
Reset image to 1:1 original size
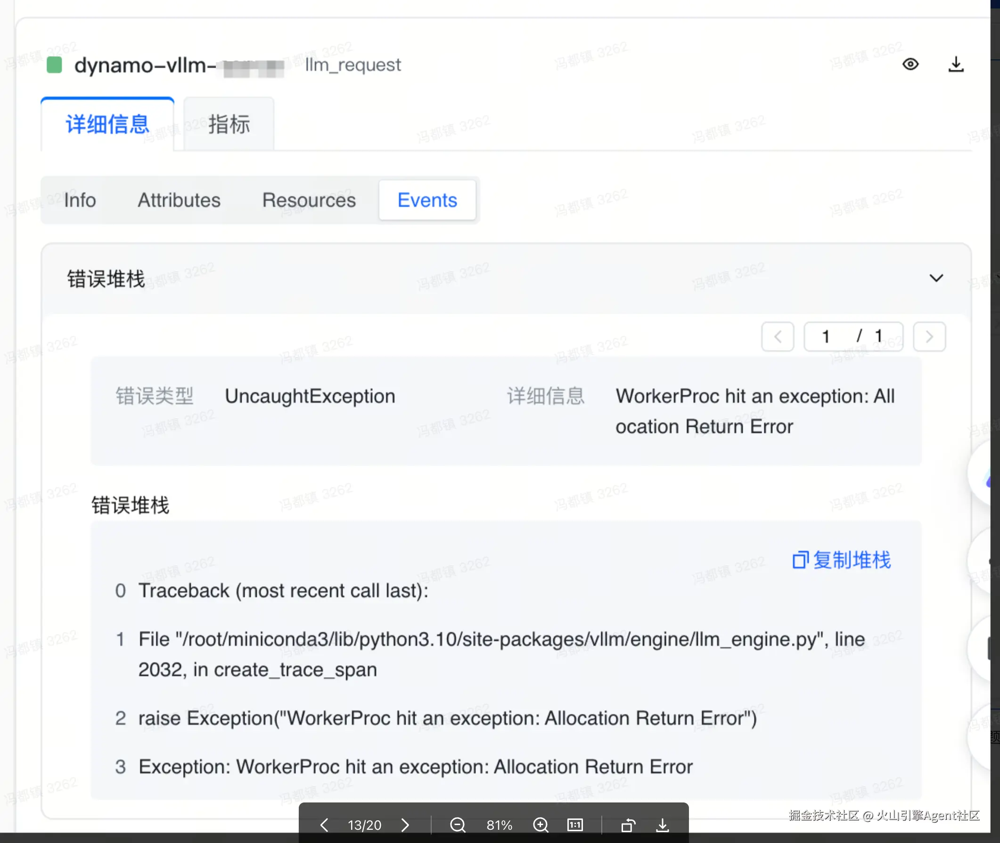coord(575,824)
